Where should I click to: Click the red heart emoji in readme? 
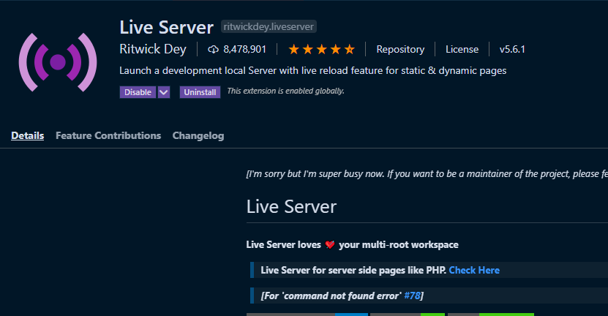click(x=330, y=244)
